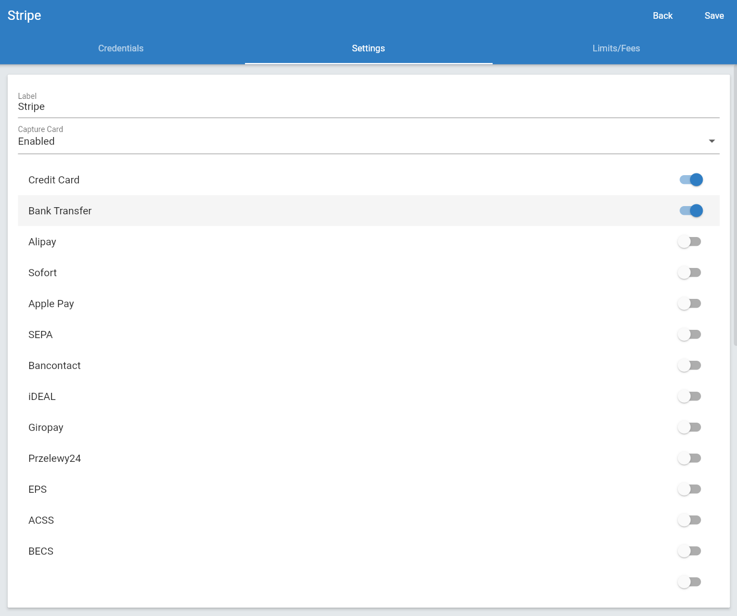Image resolution: width=737 pixels, height=616 pixels.
Task: Open the Capture Card dropdown
Action: click(369, 141)
